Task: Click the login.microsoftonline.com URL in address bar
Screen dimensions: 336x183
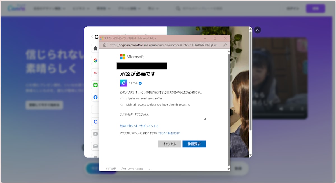Action: click(164, 45)
